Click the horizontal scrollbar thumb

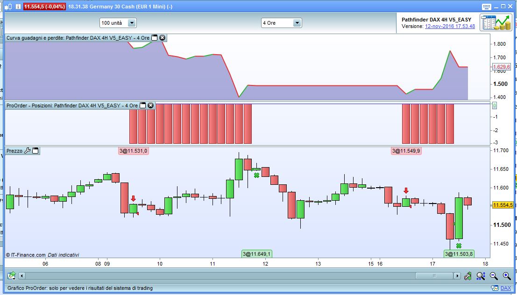pyautogui.click(x=435, y=275)
